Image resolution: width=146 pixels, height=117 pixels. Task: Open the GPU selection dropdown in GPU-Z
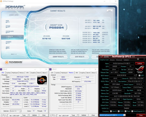[113, 115]
